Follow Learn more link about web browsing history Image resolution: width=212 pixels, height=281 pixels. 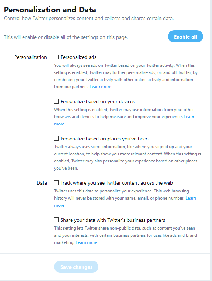(191, 198)
